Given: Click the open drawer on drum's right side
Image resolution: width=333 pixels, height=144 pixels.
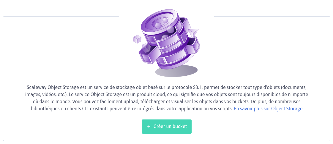Looking at the screenshot, I should [192, 46].
